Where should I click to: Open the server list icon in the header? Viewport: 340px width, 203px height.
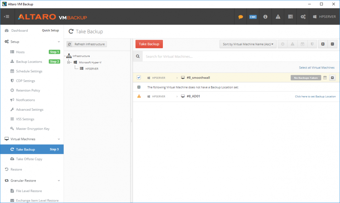290,17
